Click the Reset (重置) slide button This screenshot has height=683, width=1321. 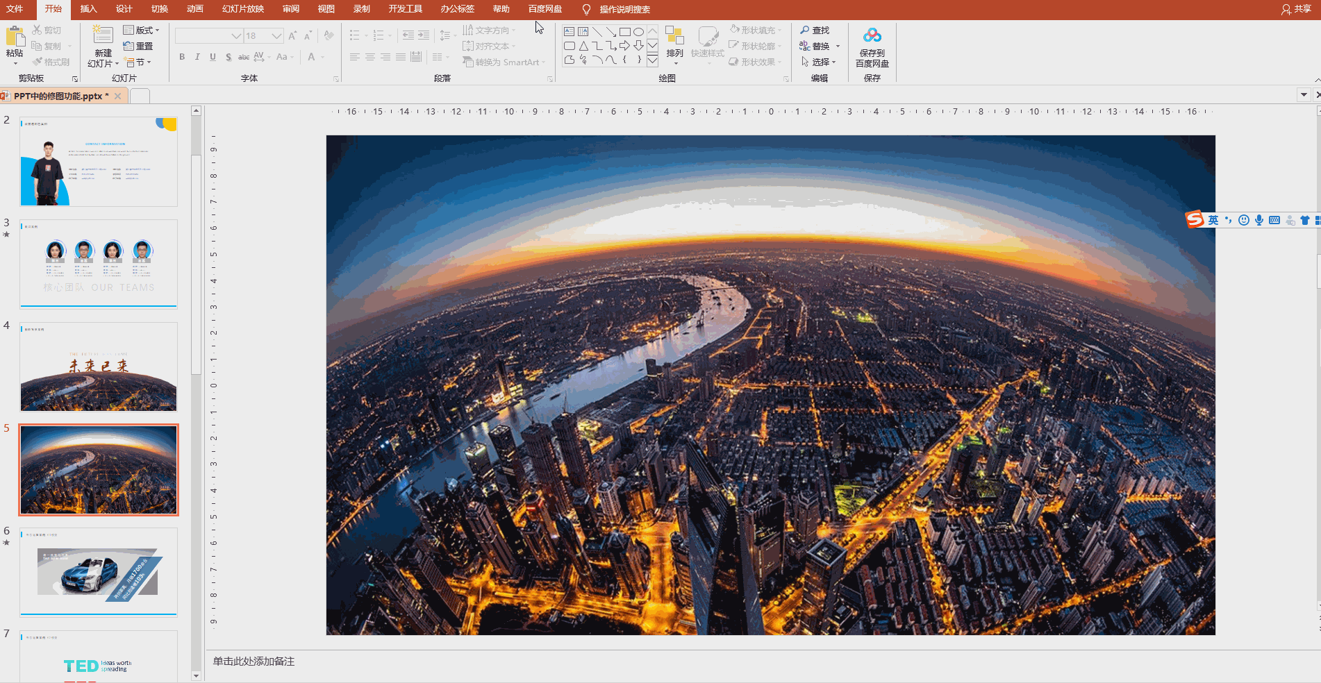click(x=138, y=46)
